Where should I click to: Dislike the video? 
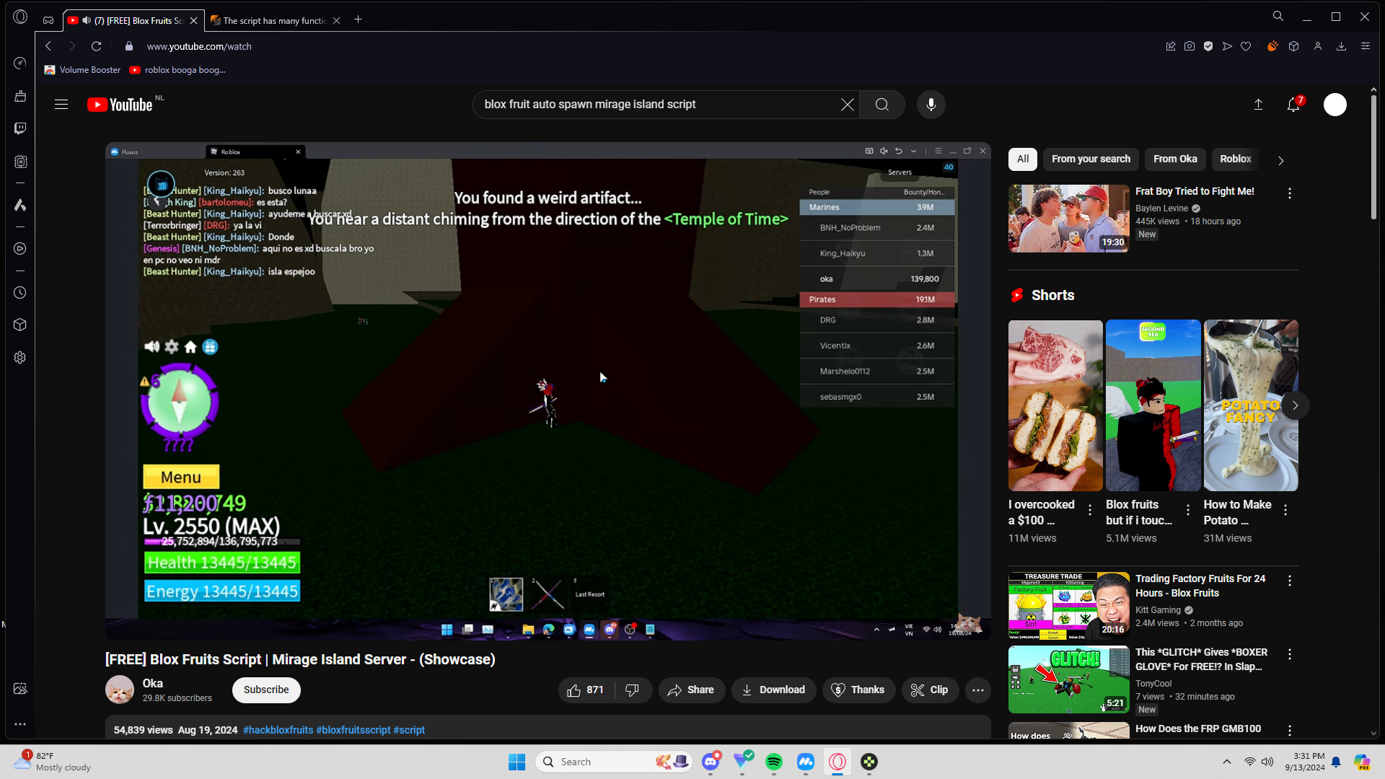[633, 690]
